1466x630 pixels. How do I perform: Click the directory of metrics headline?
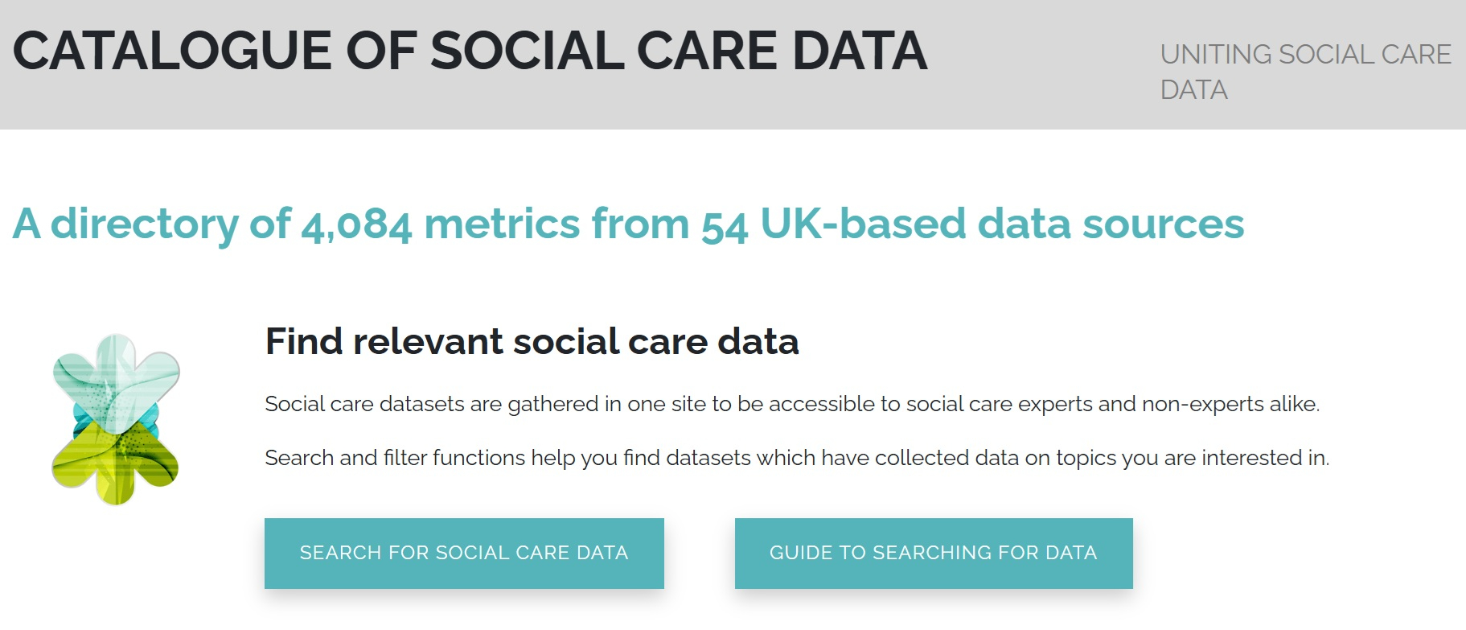click(x=627, y=224)
